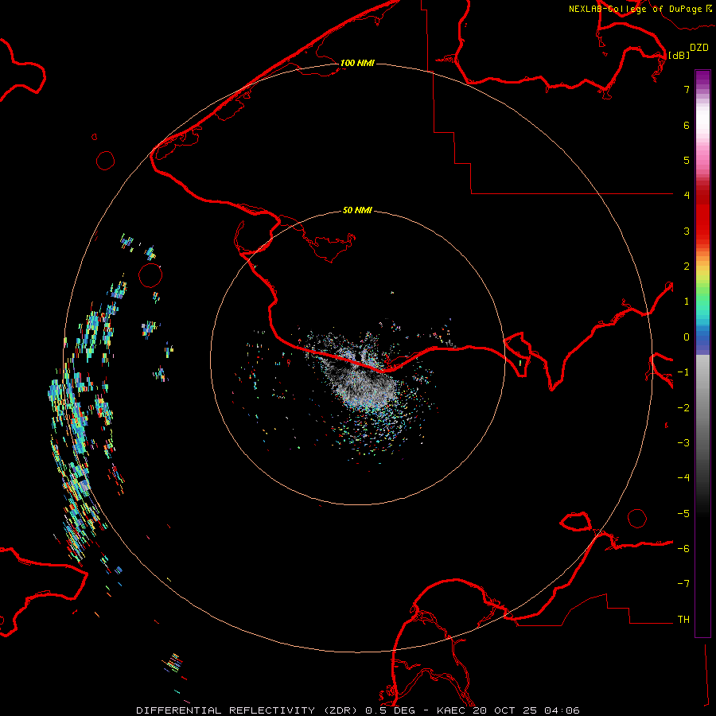Screen dimensions: 716x716
Task: Click the 50 NMI range ring label
Action: tap(357, 210)
